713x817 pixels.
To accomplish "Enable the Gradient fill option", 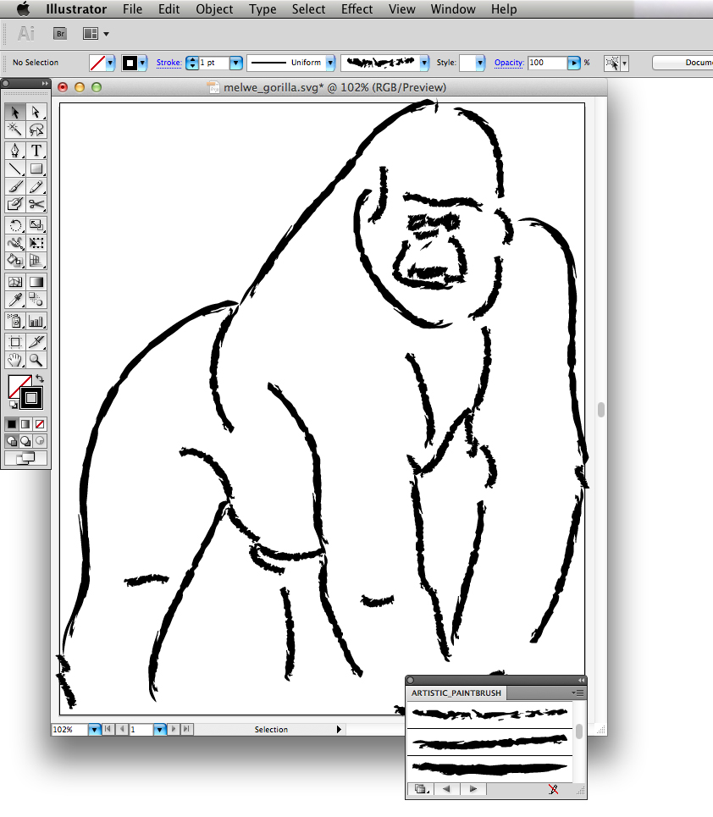I will coord(25,422).
